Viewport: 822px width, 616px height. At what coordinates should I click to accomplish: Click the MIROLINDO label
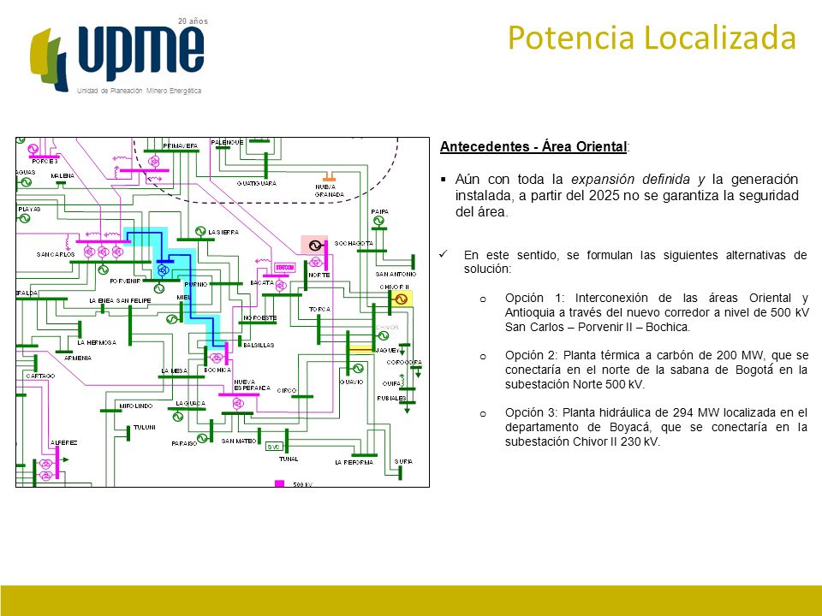pos(136,406)
